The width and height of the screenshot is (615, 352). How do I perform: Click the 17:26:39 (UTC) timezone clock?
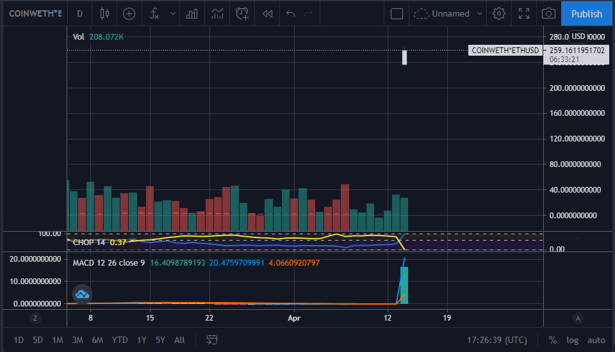point(497,340)
